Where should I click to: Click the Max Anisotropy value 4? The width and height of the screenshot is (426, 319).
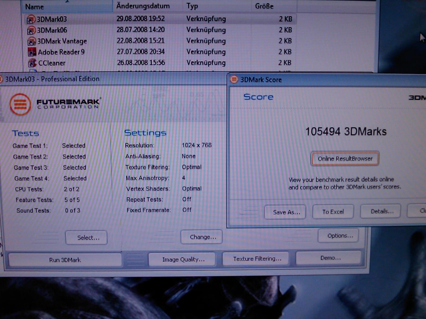click(x=183, y=178)
